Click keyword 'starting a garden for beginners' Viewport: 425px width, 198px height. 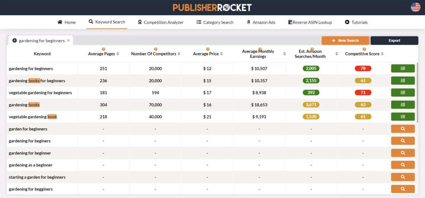tap(37, 177)
